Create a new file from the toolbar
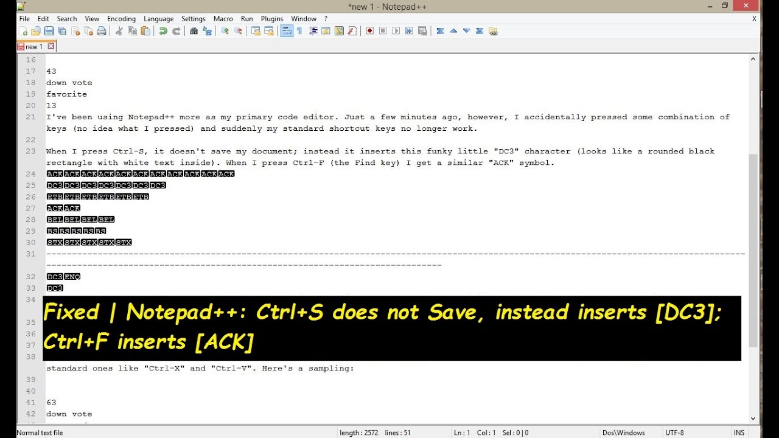779x438 pixels. point(24,31)
